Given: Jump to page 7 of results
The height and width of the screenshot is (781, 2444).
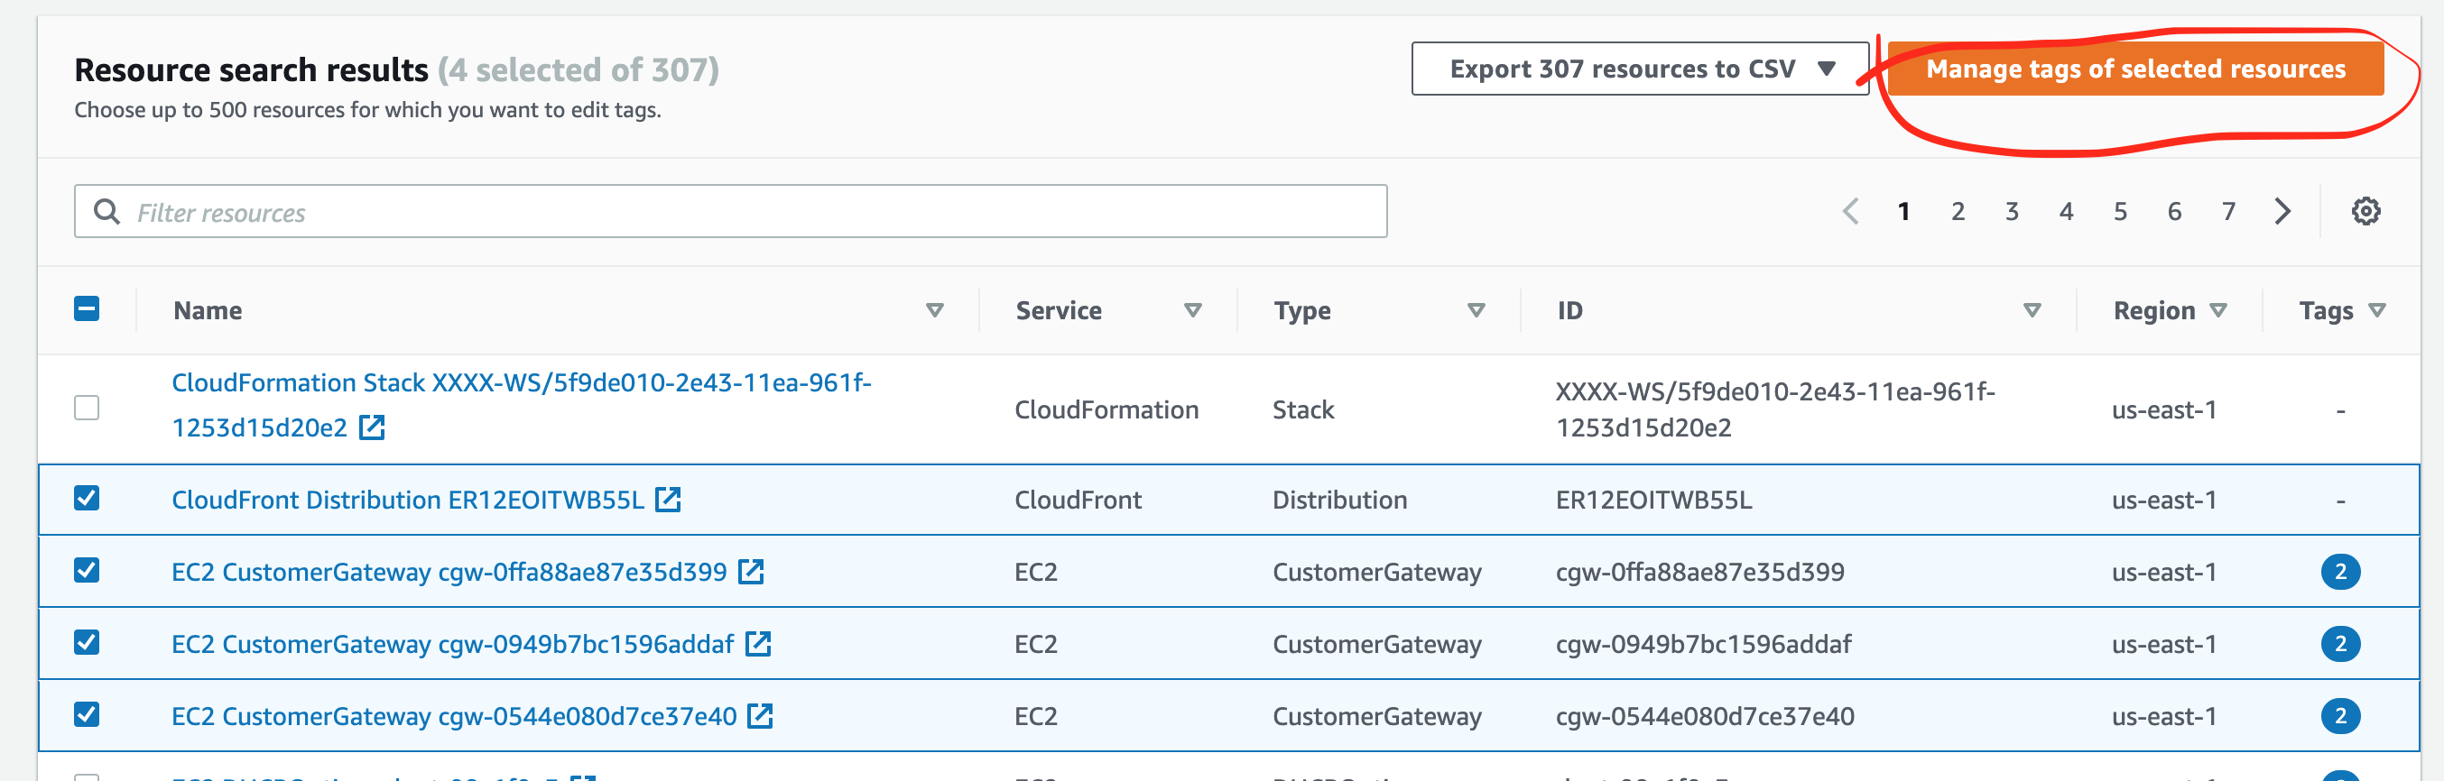Looking at the screenshot, I should point(2227,211).
